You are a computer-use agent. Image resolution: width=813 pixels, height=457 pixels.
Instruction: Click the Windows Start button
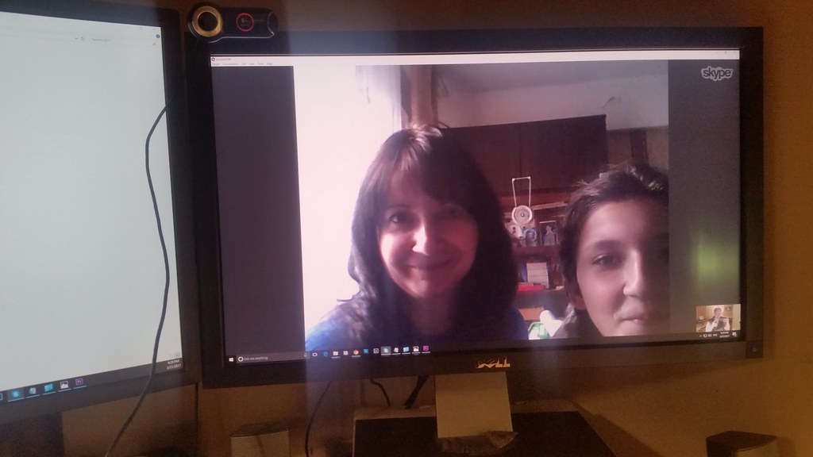click(x=232, y=359)
